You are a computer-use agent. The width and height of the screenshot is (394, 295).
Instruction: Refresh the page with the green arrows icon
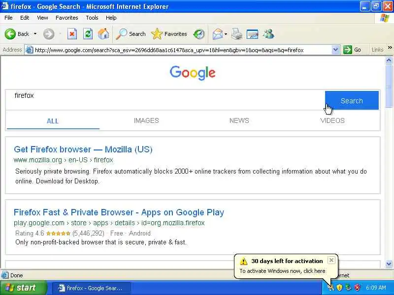point(88,34)
